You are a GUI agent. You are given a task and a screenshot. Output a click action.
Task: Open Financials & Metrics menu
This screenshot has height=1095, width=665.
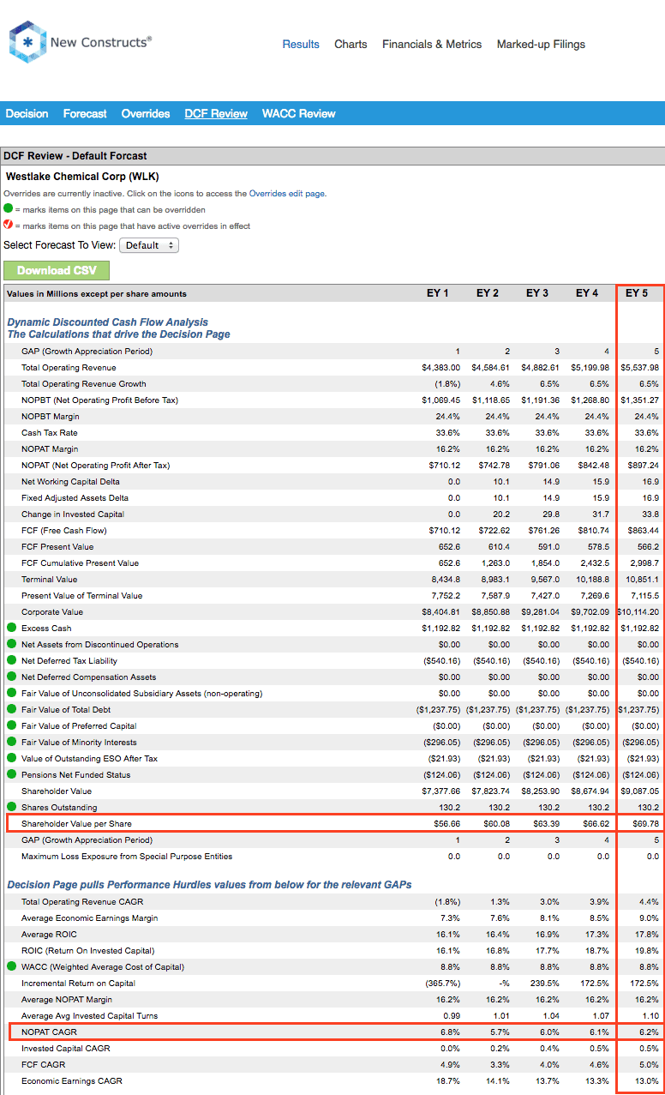coord(432,45)
